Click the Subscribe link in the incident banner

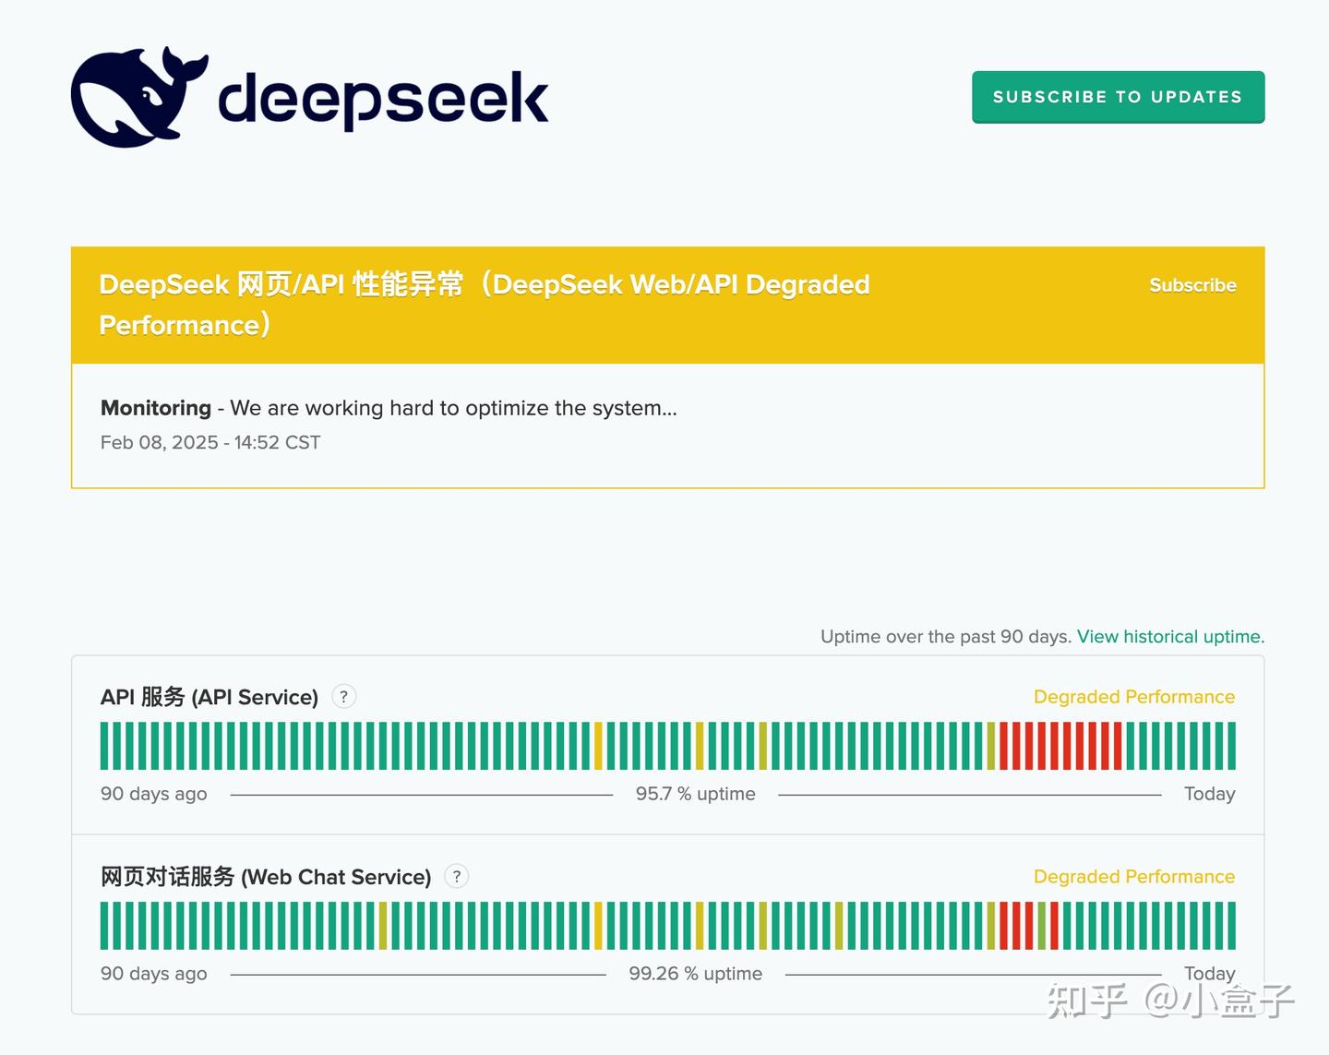click(x=1192, y=285)
